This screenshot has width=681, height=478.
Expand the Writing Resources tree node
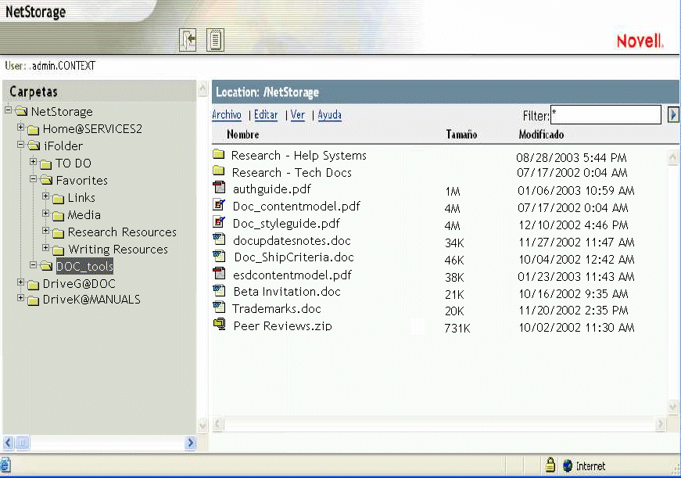point(45,248)
